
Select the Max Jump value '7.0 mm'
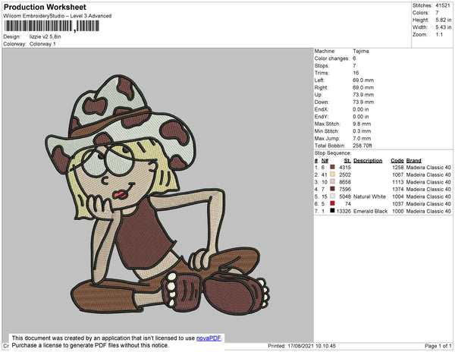(x=362, y=138)
